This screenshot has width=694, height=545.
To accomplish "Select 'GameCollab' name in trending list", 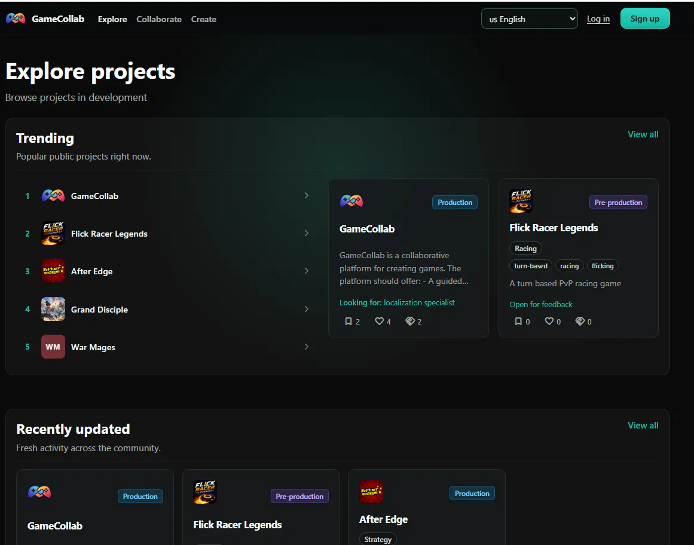I will click(94, 196).
